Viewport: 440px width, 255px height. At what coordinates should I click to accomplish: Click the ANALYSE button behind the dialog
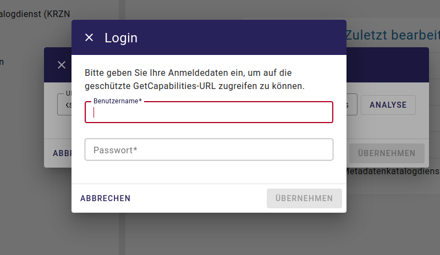point(388,104)
